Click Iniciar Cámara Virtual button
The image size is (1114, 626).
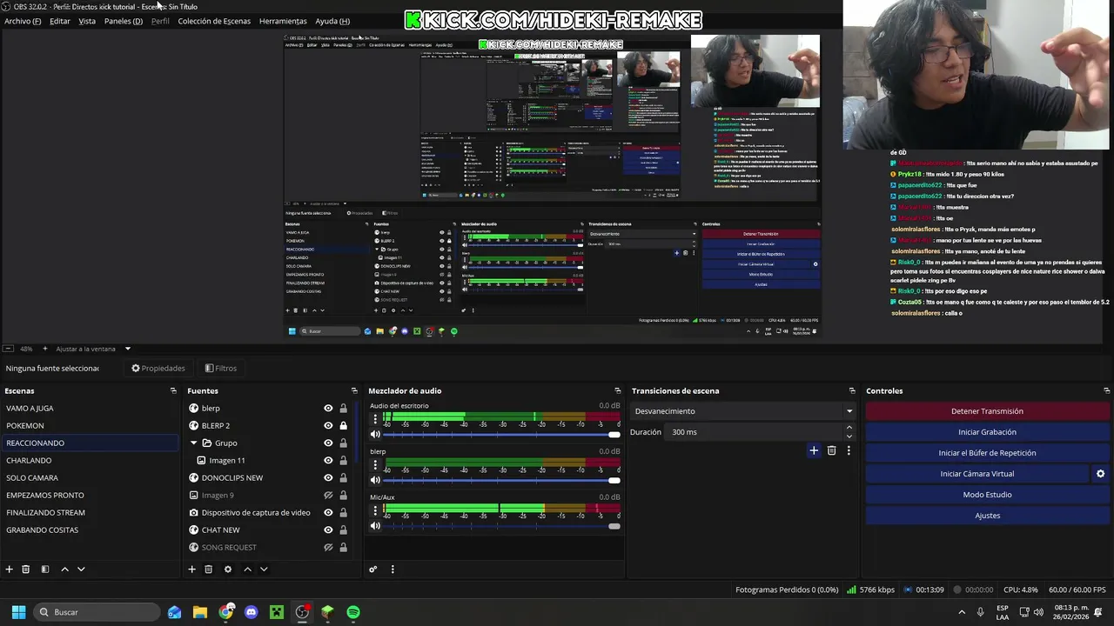click(976, 474)
